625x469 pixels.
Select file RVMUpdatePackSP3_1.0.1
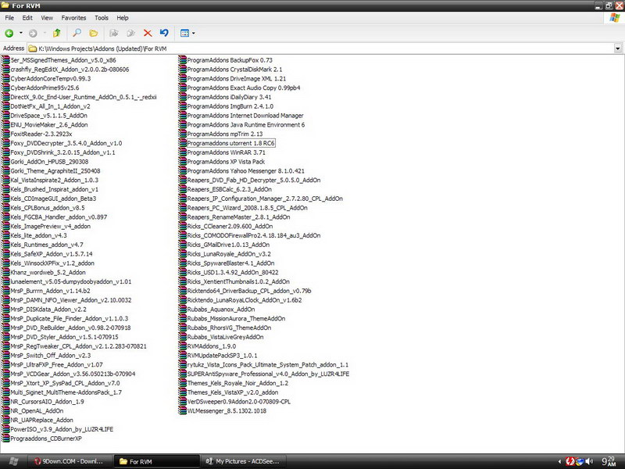coord(223,356)
